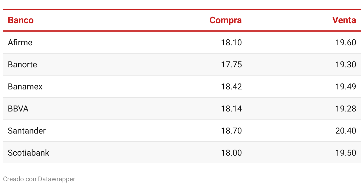Open the Creado con Datawrapper link
The image size is (364, 186).
tap(39, 179)
